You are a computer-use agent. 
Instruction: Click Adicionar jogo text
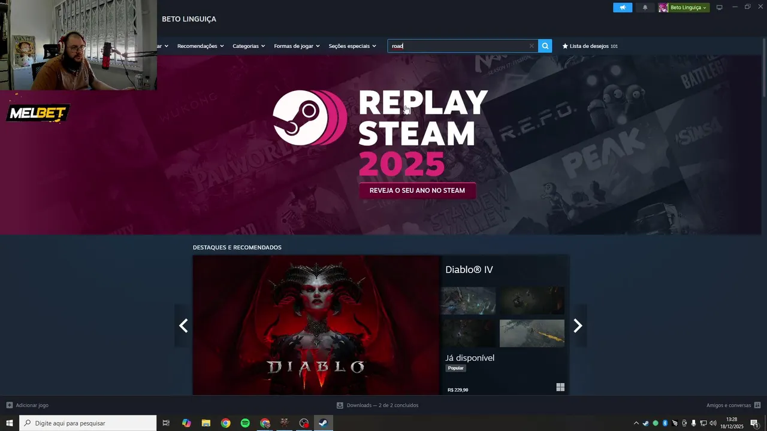point(32,405)
